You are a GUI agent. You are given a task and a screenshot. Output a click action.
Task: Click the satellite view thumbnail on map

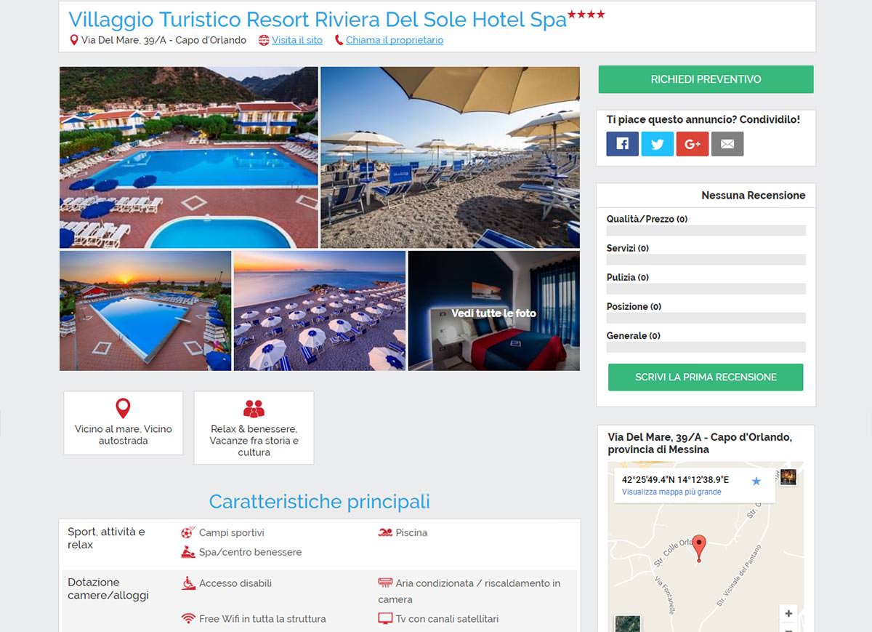(627, 623)
